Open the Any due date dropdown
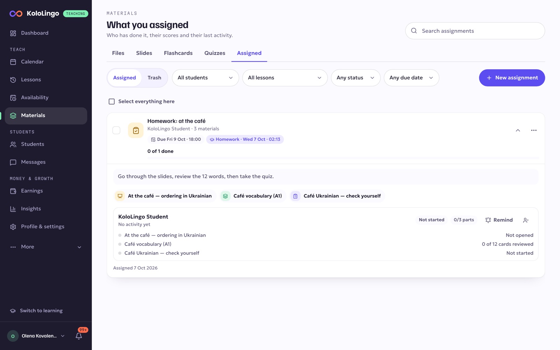Image resolution: width=560 pixels, height=350 pixels. (x=411, y=78)
